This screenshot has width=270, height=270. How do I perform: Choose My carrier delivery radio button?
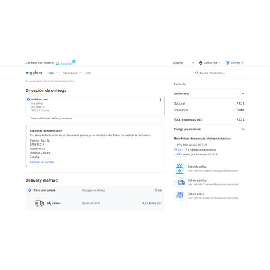click(30, 203)
